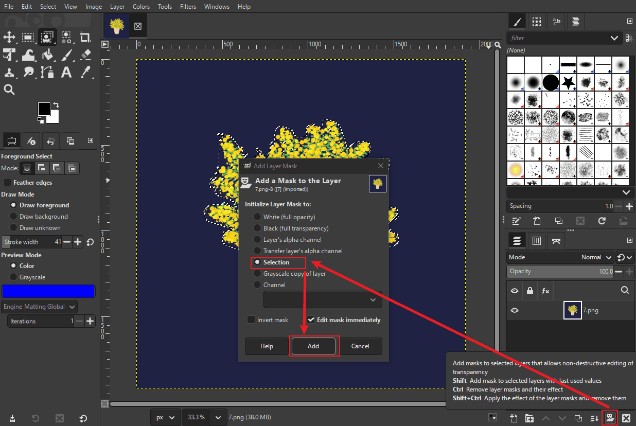Screen dimensions: 636x426
Task: Click the Add button in the dialog
Action: click(314, 346)
